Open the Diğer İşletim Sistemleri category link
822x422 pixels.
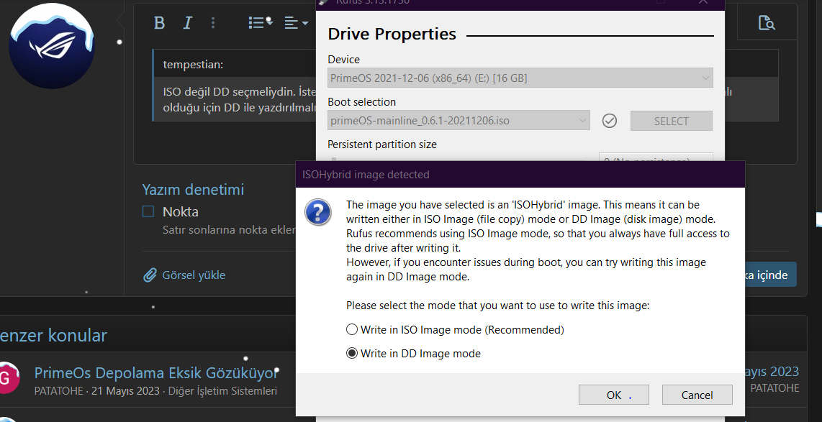click(222, 391)
